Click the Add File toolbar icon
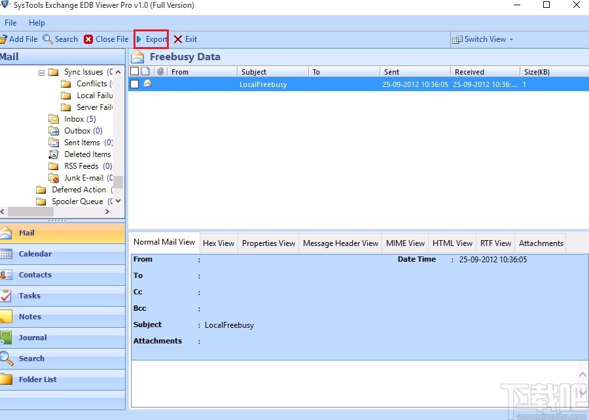The height and width of the screenshot is (420, 589). [x=7, y=39]
